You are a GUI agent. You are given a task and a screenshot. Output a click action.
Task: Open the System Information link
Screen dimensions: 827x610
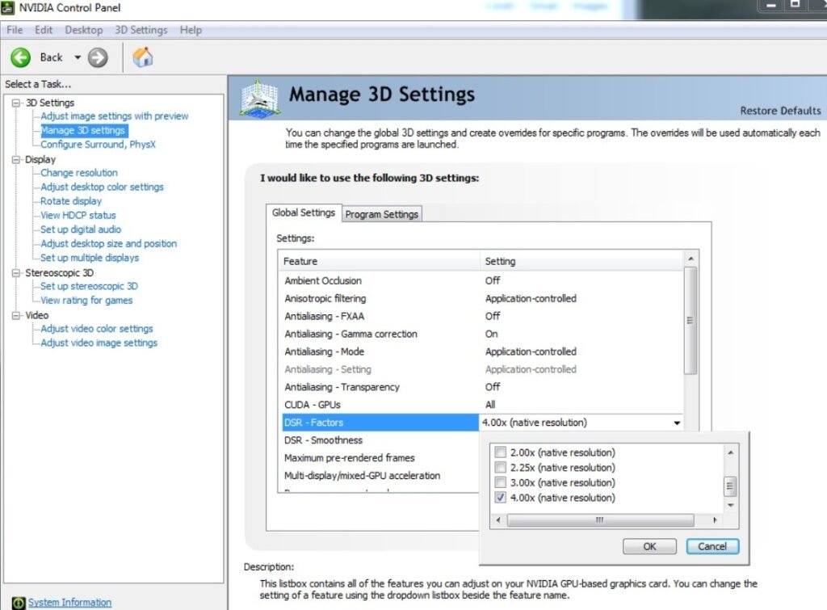click(x=69, y=603)
